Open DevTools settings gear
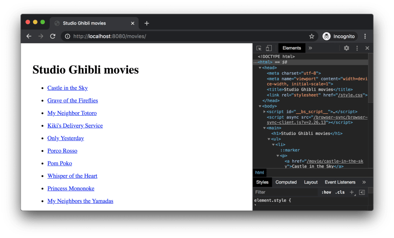The height and width of the screenshot is (238, 394). pyautogui.click(x=347, y=48)
